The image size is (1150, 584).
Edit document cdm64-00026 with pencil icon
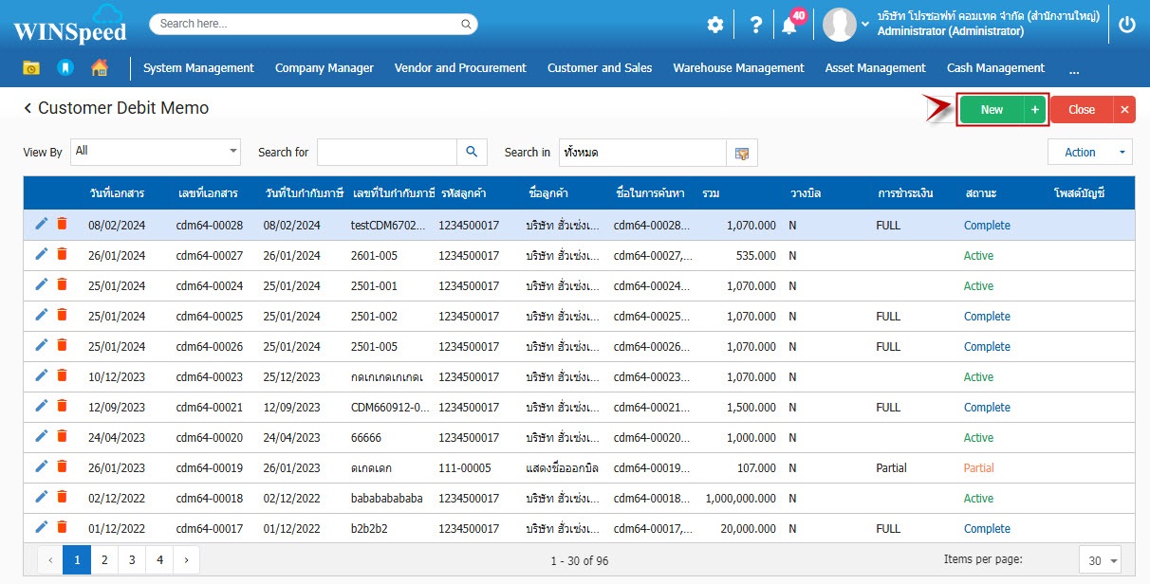tap(41, 345)
